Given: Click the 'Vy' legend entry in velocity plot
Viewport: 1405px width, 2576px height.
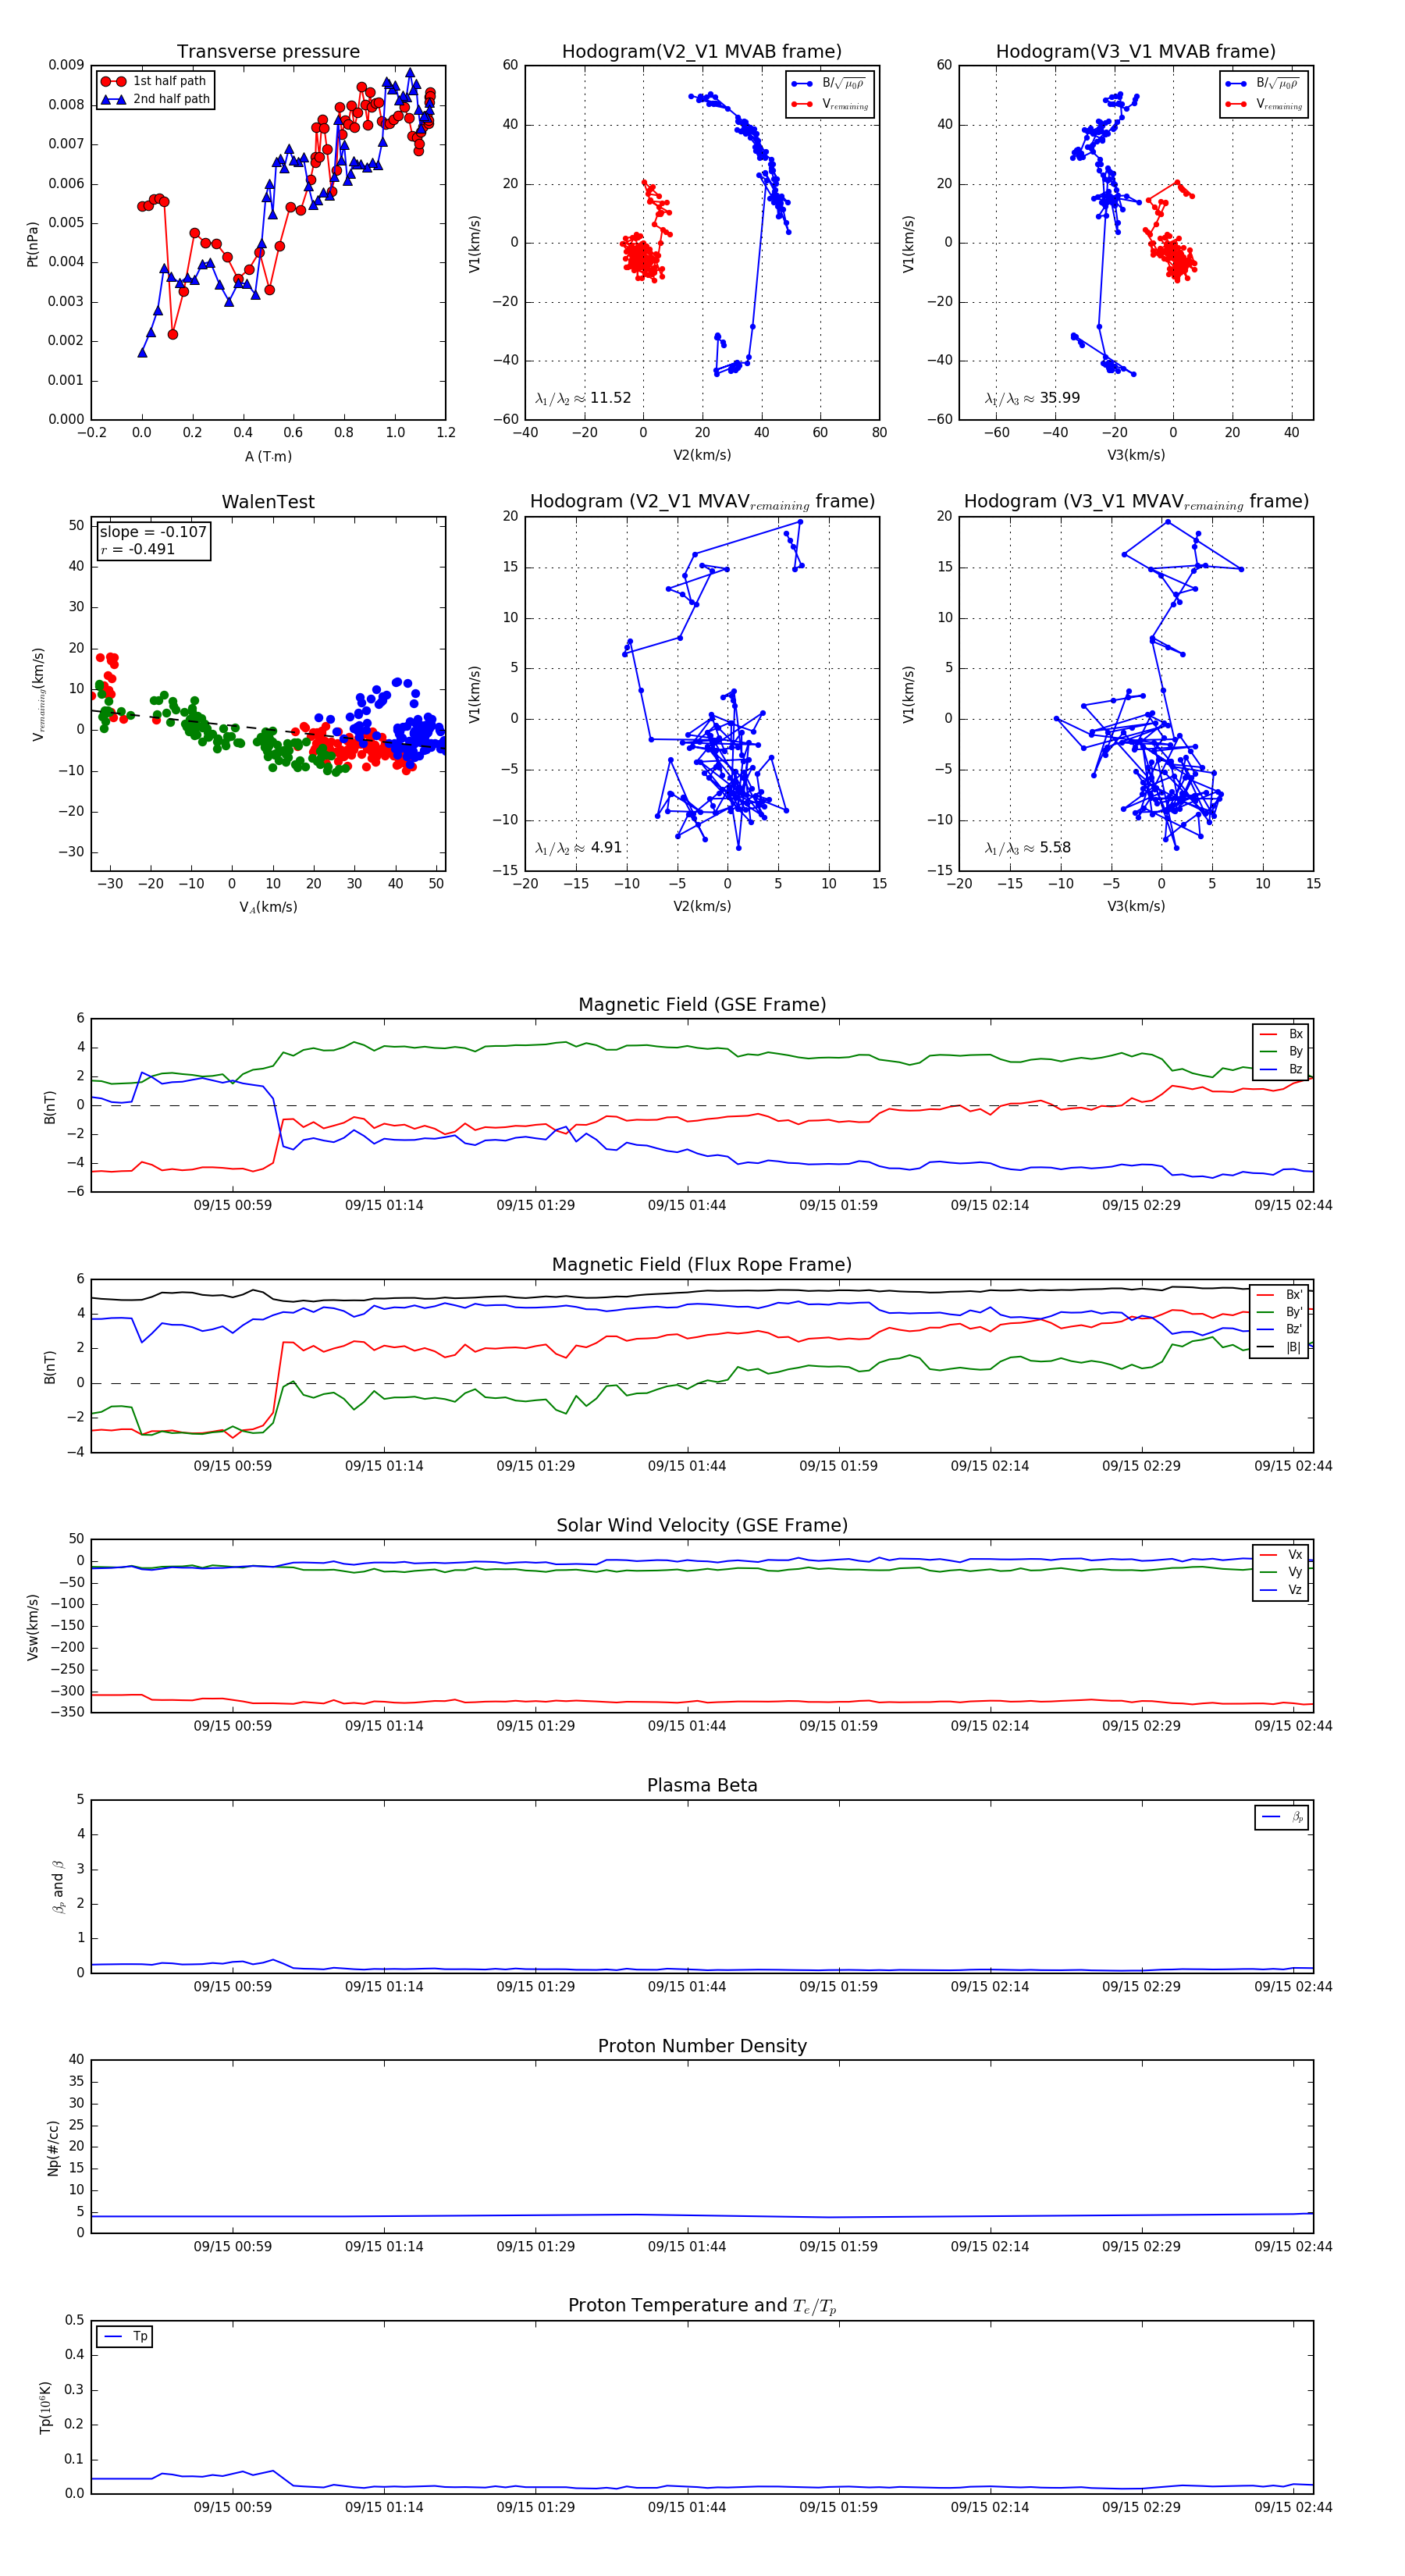Looking at the screenshot, I should pyautogui.click(x=1281, y=1572).
